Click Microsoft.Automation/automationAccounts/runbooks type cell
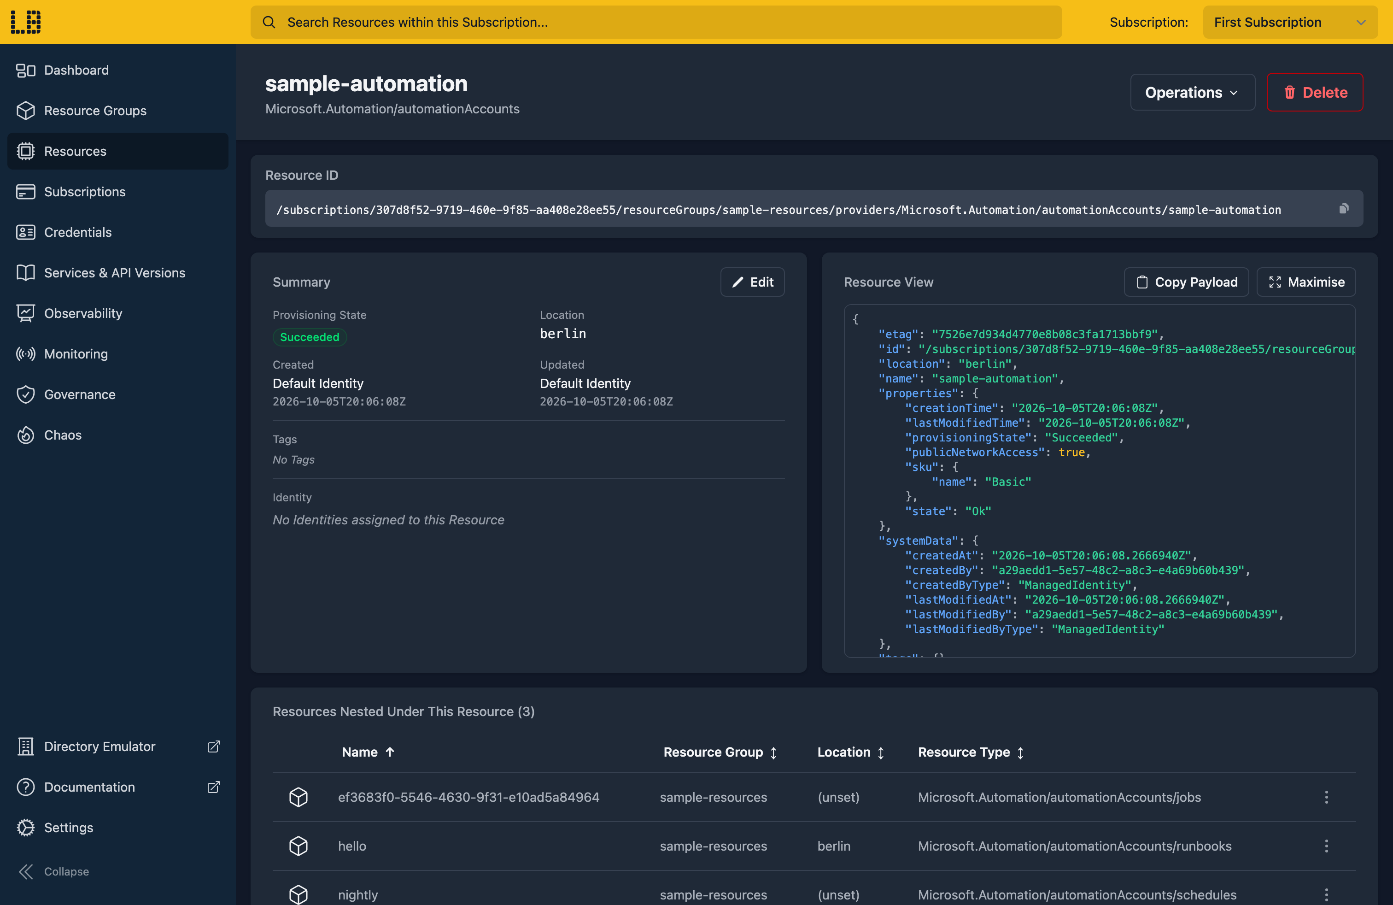This screenshot has width=1393, height=905. pyautogui.click(x=1075, y=846)
